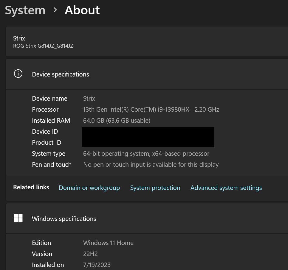Open Advanced system settings
This screenshot has height=270, width=288.
(226, 188)
